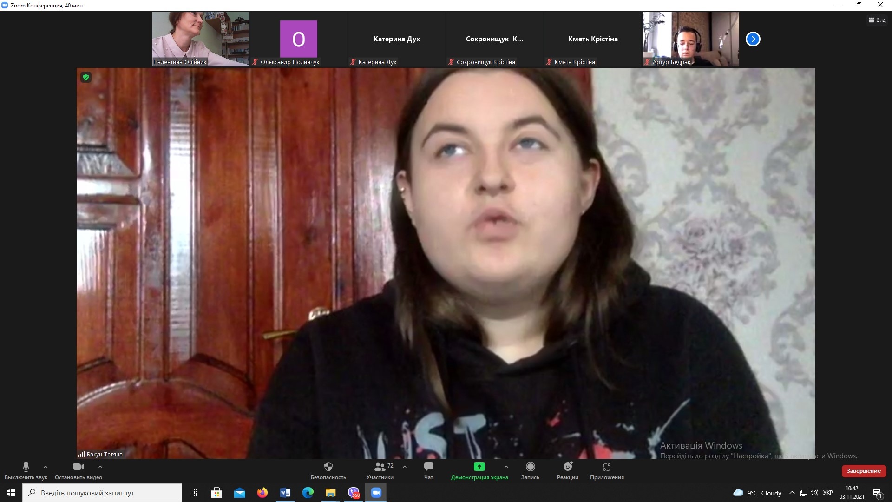The height and width of the screenshot is (502, 892).
Task: Start recording with Запись icon
Action: pyautogui.click(x=530, y=467)
